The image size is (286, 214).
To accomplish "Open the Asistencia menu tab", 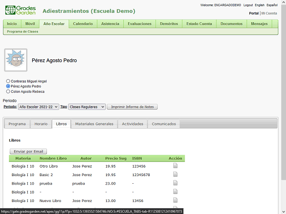I will click(110, 24).
